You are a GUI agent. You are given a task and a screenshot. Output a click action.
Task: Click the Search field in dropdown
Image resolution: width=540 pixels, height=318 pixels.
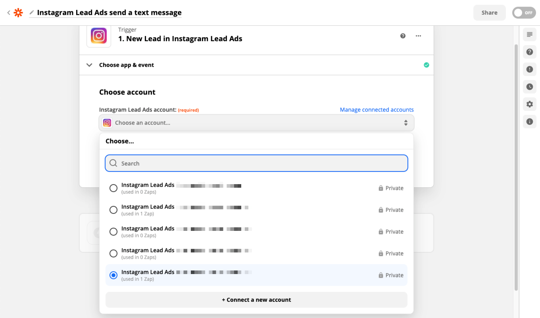256,163
